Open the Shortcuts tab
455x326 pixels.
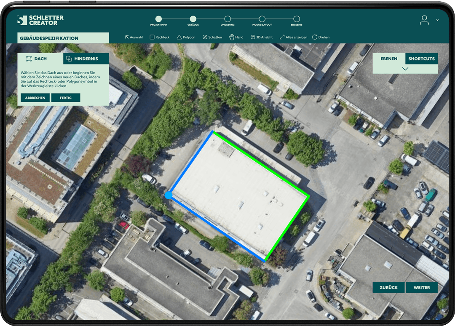point(421,59)
